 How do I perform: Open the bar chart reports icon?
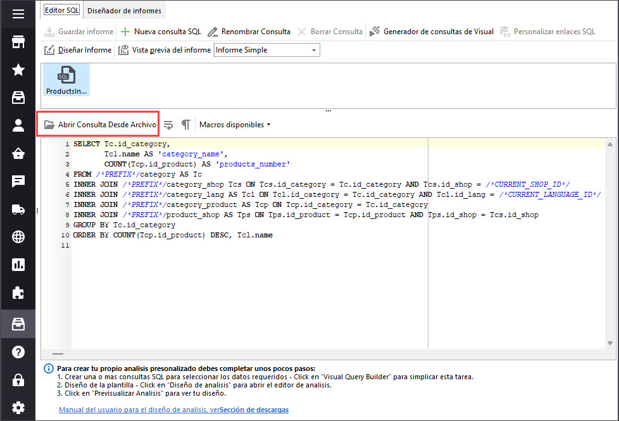coord(18,265)
